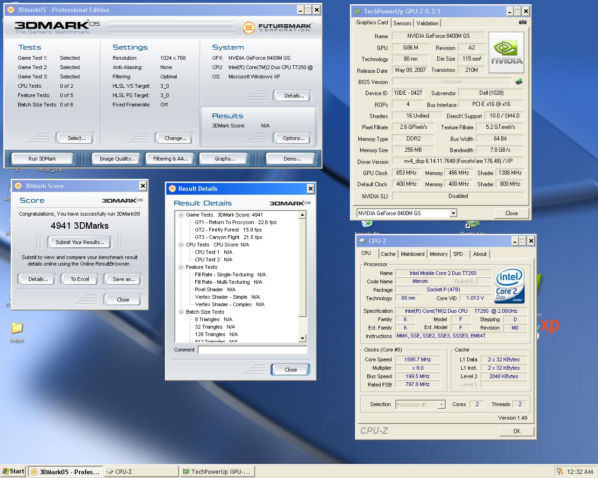The image size is (598, 478).
Task: Open the Image Quality settings
Action: click(x=117, y=159)
